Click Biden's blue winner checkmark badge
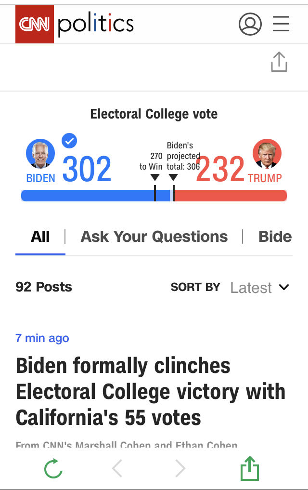Image resolution: width=308 pixels, height=490 pixels. 69,141
